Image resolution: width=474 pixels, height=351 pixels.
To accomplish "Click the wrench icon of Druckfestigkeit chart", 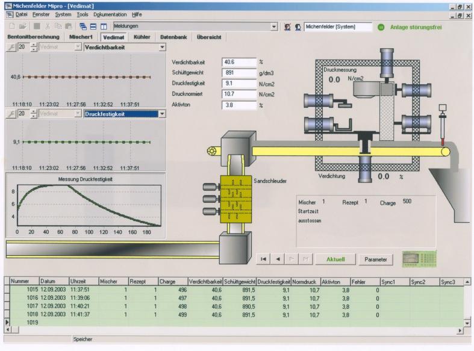I will (11, 114).
